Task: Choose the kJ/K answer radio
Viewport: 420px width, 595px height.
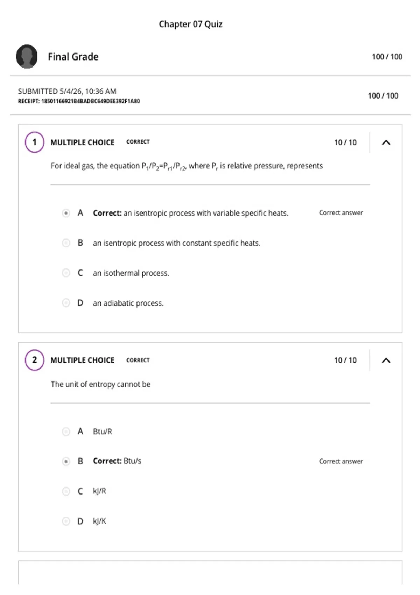Action: [x=66, y=521]
